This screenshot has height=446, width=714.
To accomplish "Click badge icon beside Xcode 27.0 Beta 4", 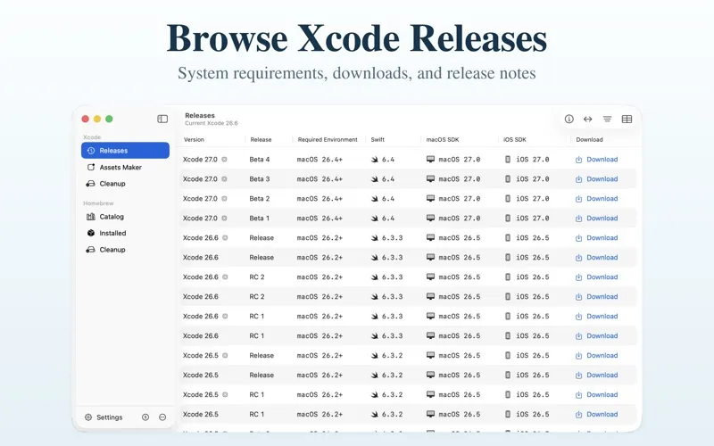I will tap(225, 160).
